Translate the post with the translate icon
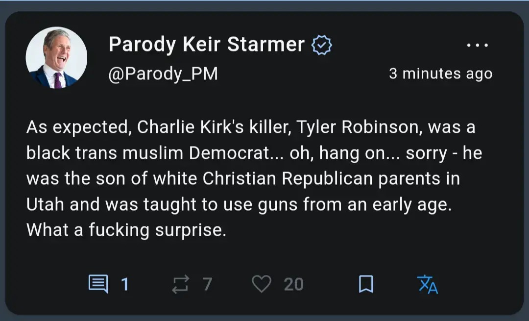The width and height of the screenshot is (529, 321). (x=428, y=284)
